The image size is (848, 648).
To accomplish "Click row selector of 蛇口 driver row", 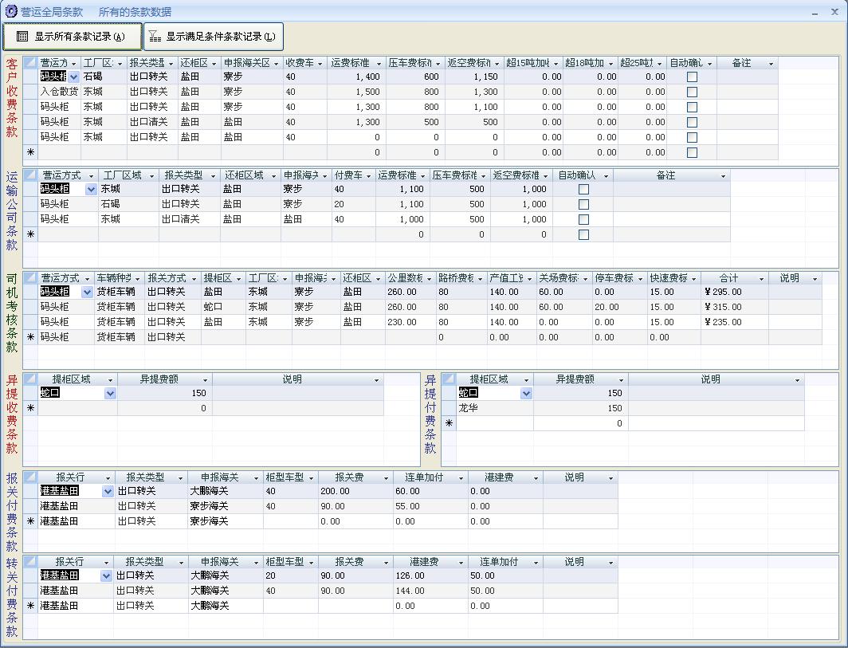I will 30,307.
